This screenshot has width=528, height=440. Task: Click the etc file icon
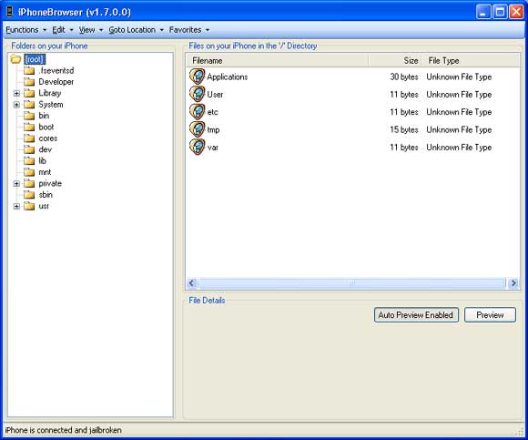(197, 111)
